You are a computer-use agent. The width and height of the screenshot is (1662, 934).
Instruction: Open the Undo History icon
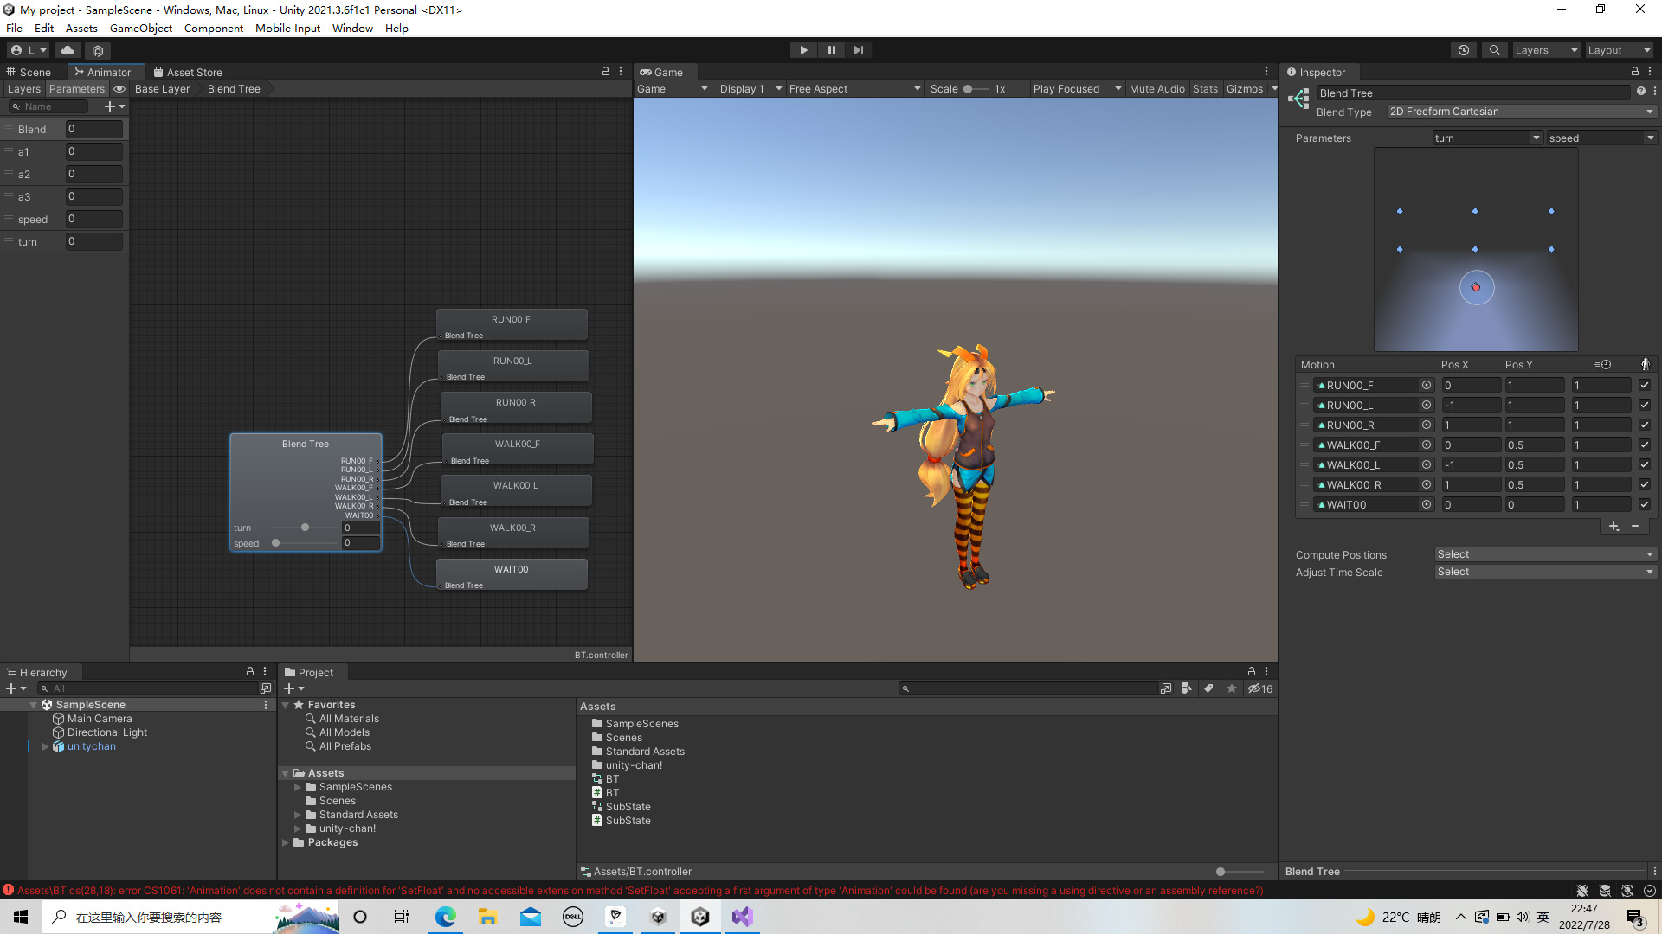(x=1464, y=50)
